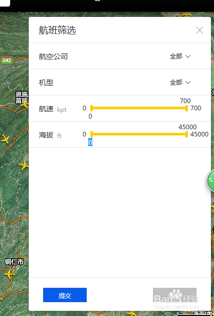The height and width of the screenshot is (316, 214).
Task: Click the 0 value under 航速 slider
Action: [90, 116]
